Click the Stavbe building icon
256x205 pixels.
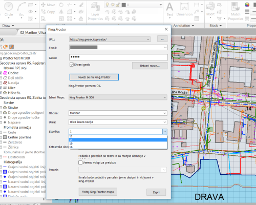point(5,108)
